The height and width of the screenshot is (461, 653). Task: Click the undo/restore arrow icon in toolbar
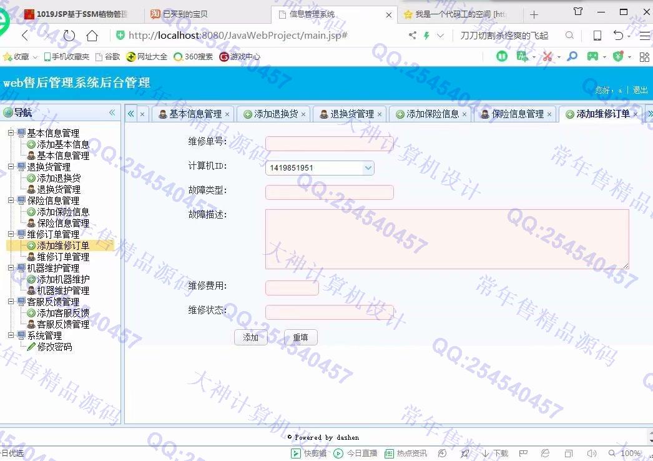pyautogui.click(x=619, y=36)
